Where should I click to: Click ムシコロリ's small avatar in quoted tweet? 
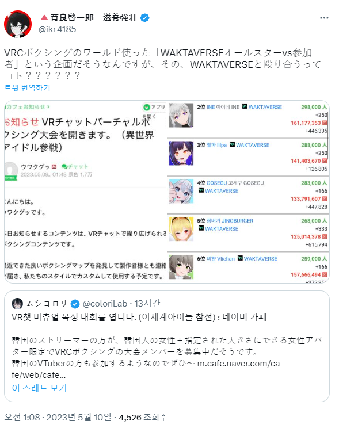click(x=17, y=304)
